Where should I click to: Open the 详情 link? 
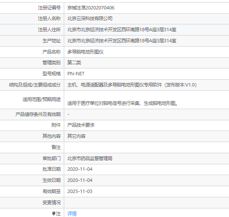[x=72, y=214]
